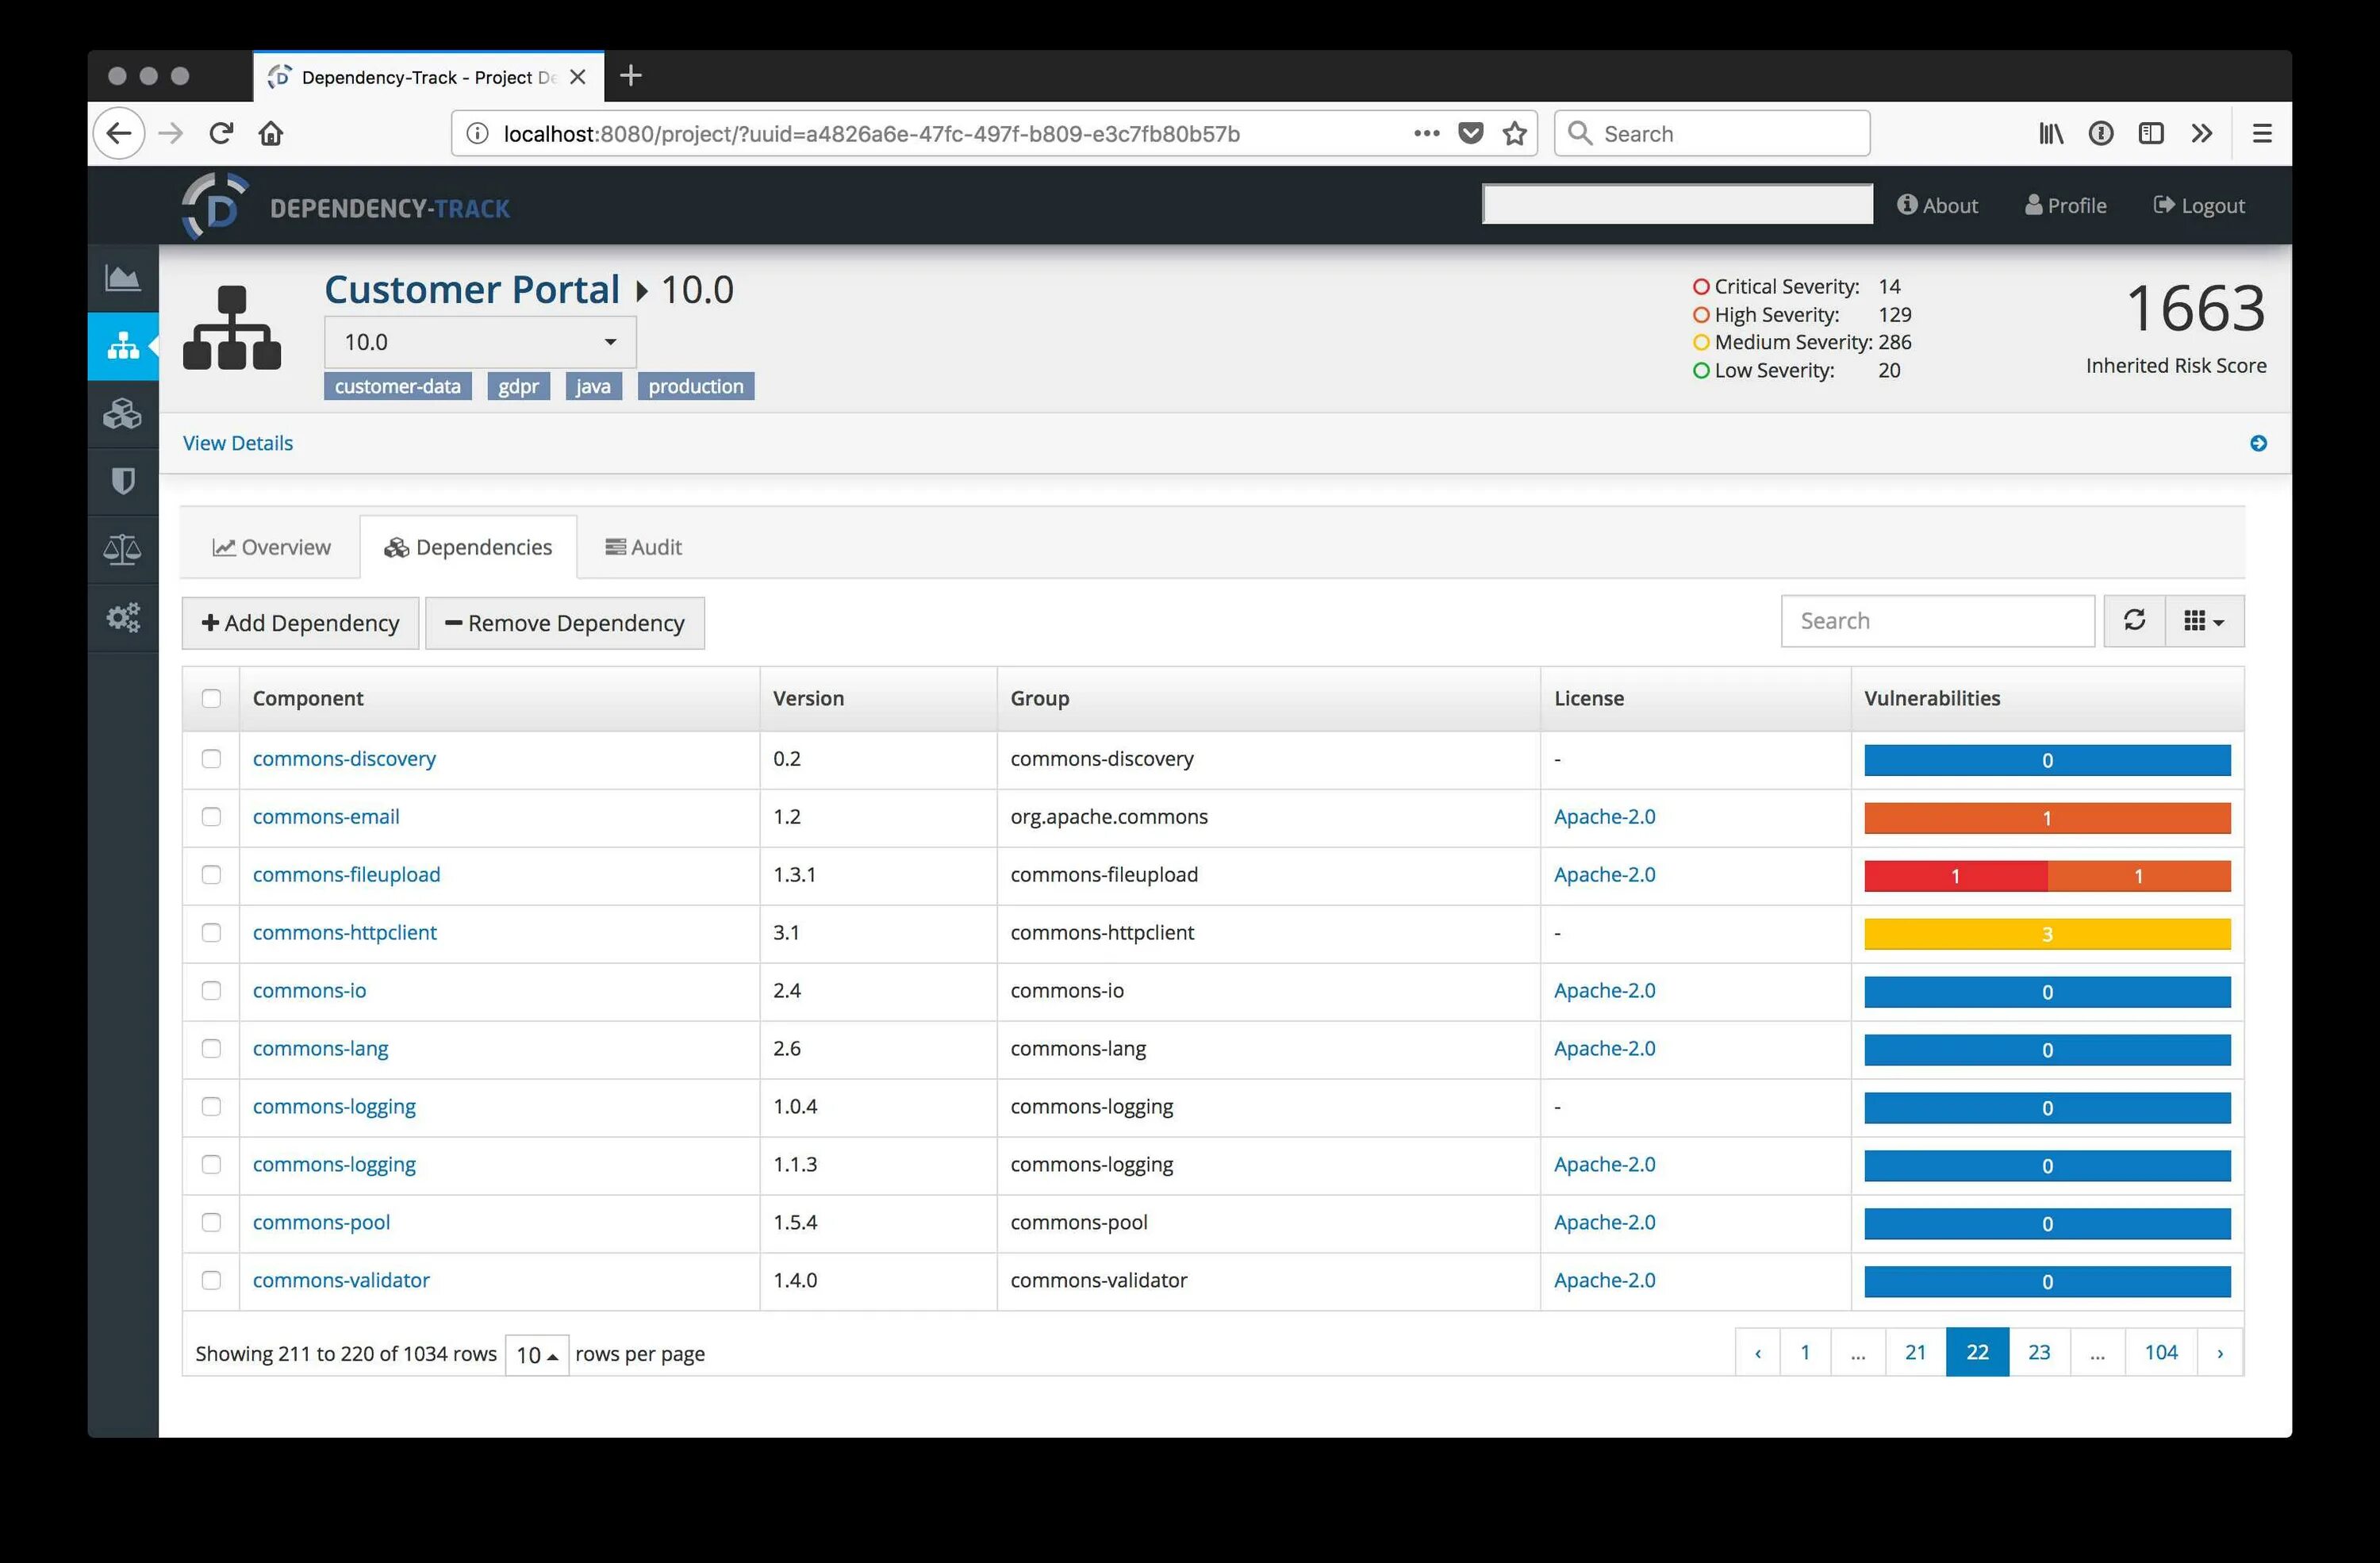Open Licenses scales icon in sidebar
The width and height of the screenshot is (2380, 1563).
[122, 549]
